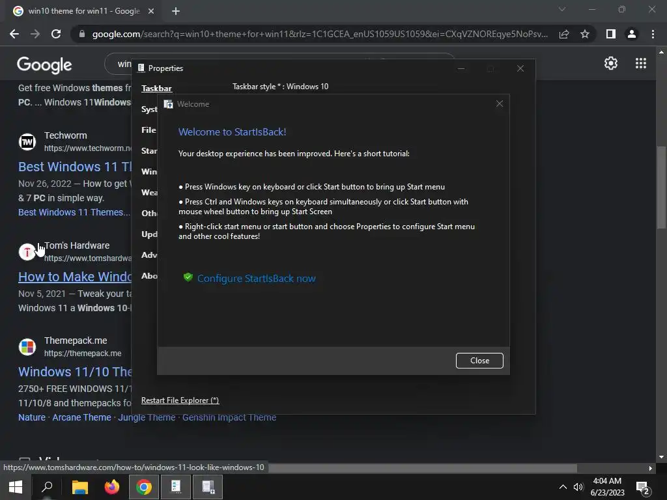The width and height of the screenshot is (667, 500).
Task: Open Google search settings gear
Action: tap(611, 63)
